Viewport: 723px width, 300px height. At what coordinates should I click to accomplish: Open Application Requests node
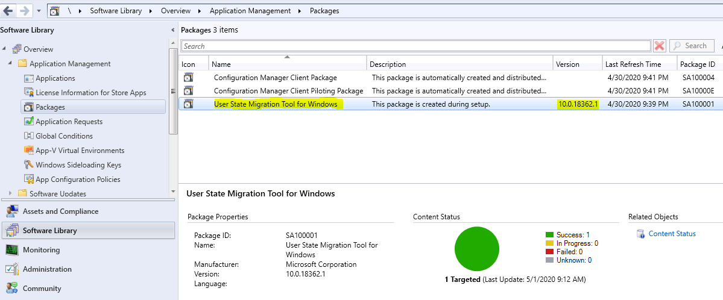coord(69,122)
